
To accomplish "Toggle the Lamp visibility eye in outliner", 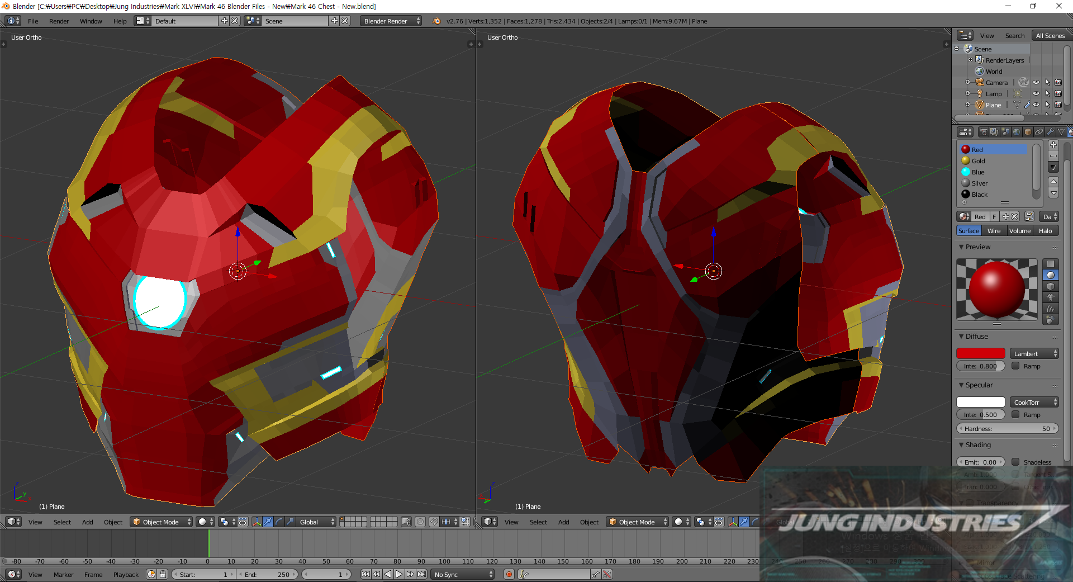I will [x=1036, y=93].
